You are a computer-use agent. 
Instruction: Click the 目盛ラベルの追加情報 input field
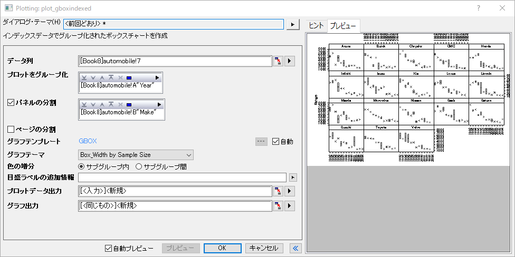point(182,177)
